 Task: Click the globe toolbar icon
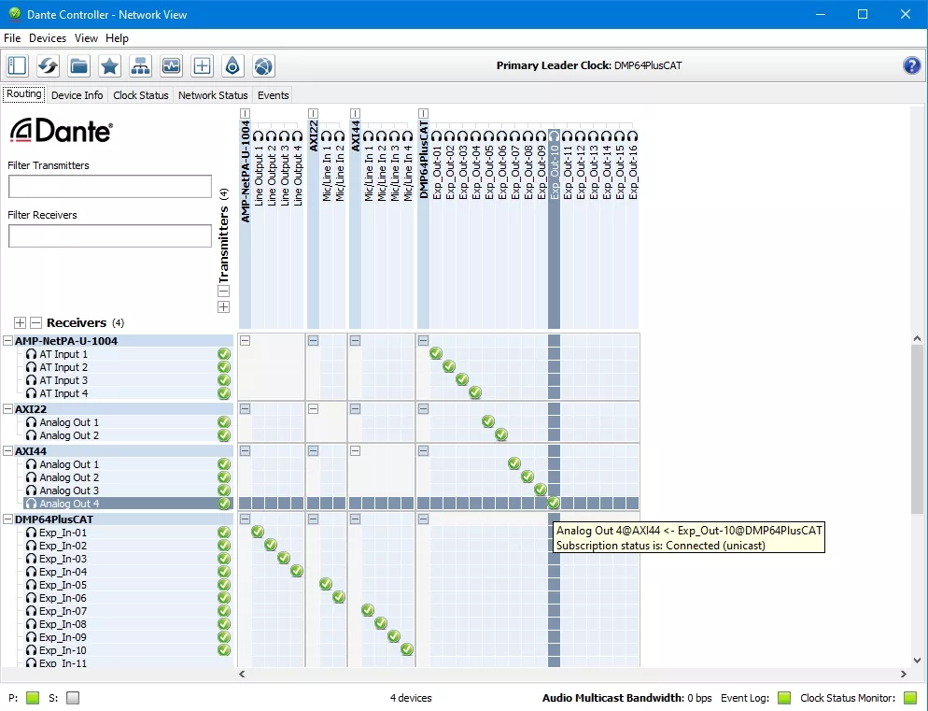point(263,65)
